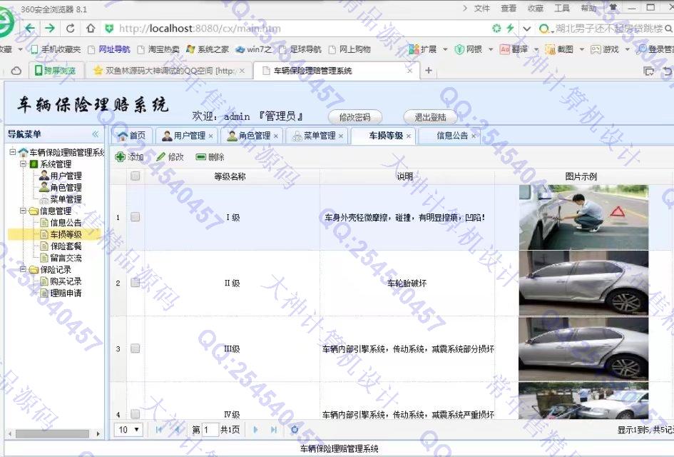Viewport: 674px width, 457px height.
Task: Collapse the root 车辆保险理赔管理系统 node
Action: [12, 151]
